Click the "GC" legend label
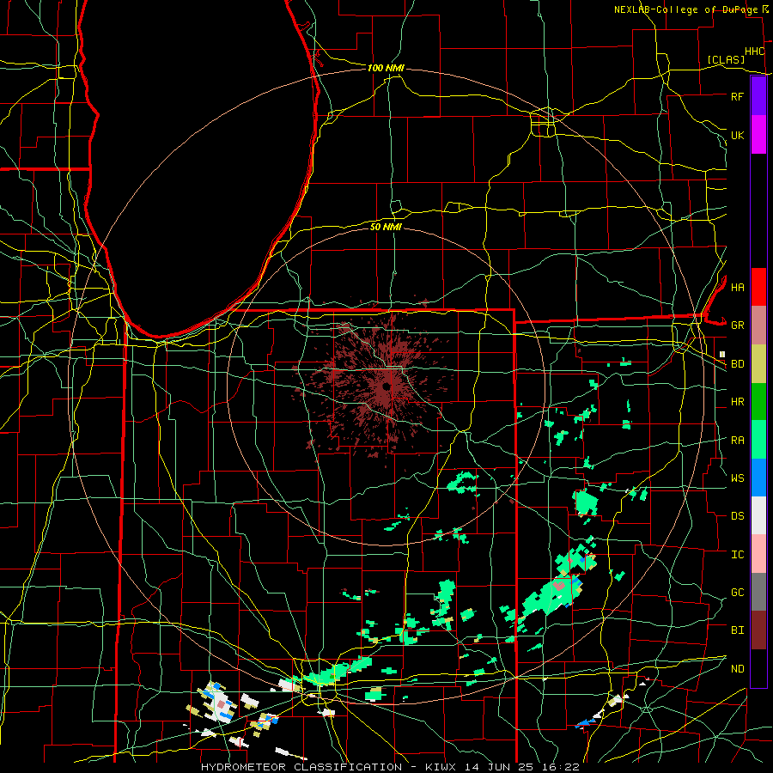This screenshot has height=773, width=773. 737,593
